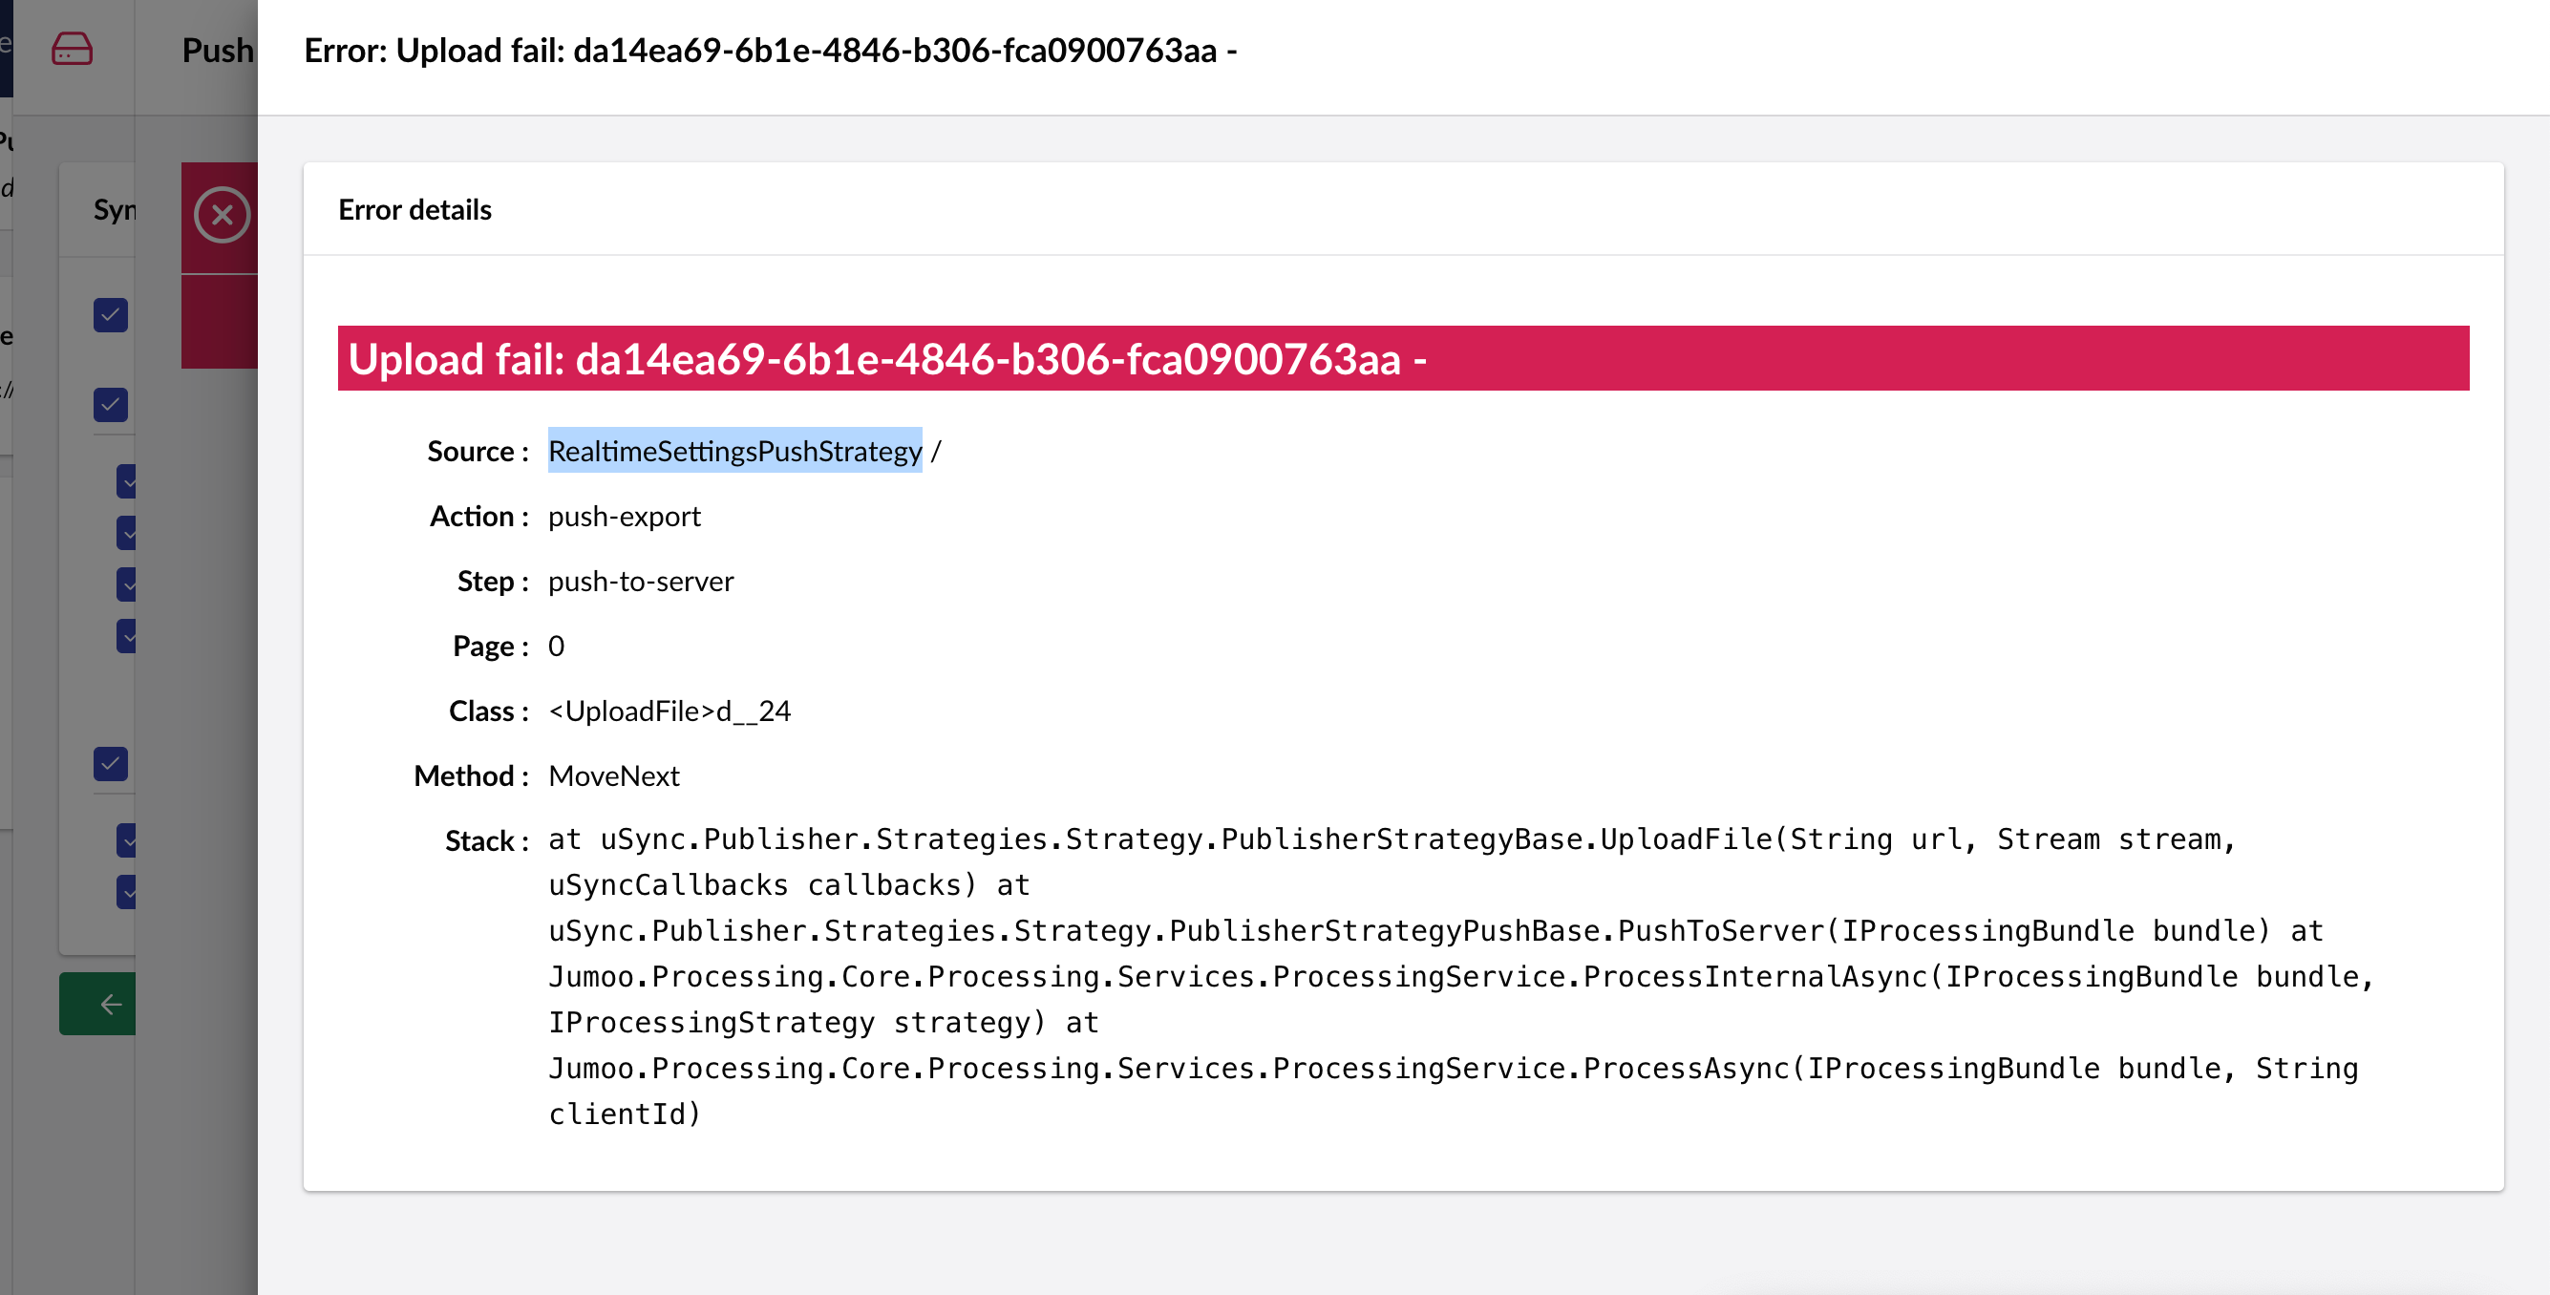Toggle the second indented sub-item checkbox

127,534
